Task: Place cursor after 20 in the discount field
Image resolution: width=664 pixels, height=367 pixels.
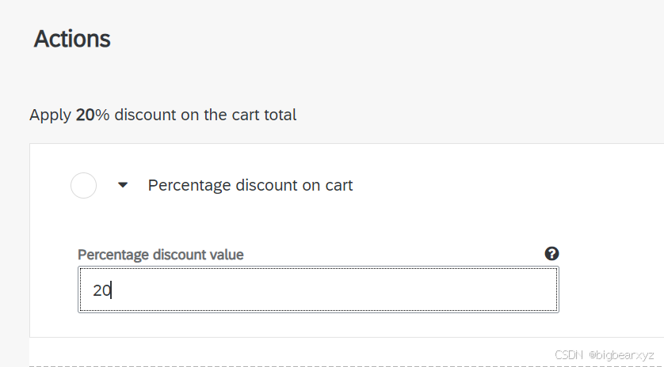Action: click(112, 290)
